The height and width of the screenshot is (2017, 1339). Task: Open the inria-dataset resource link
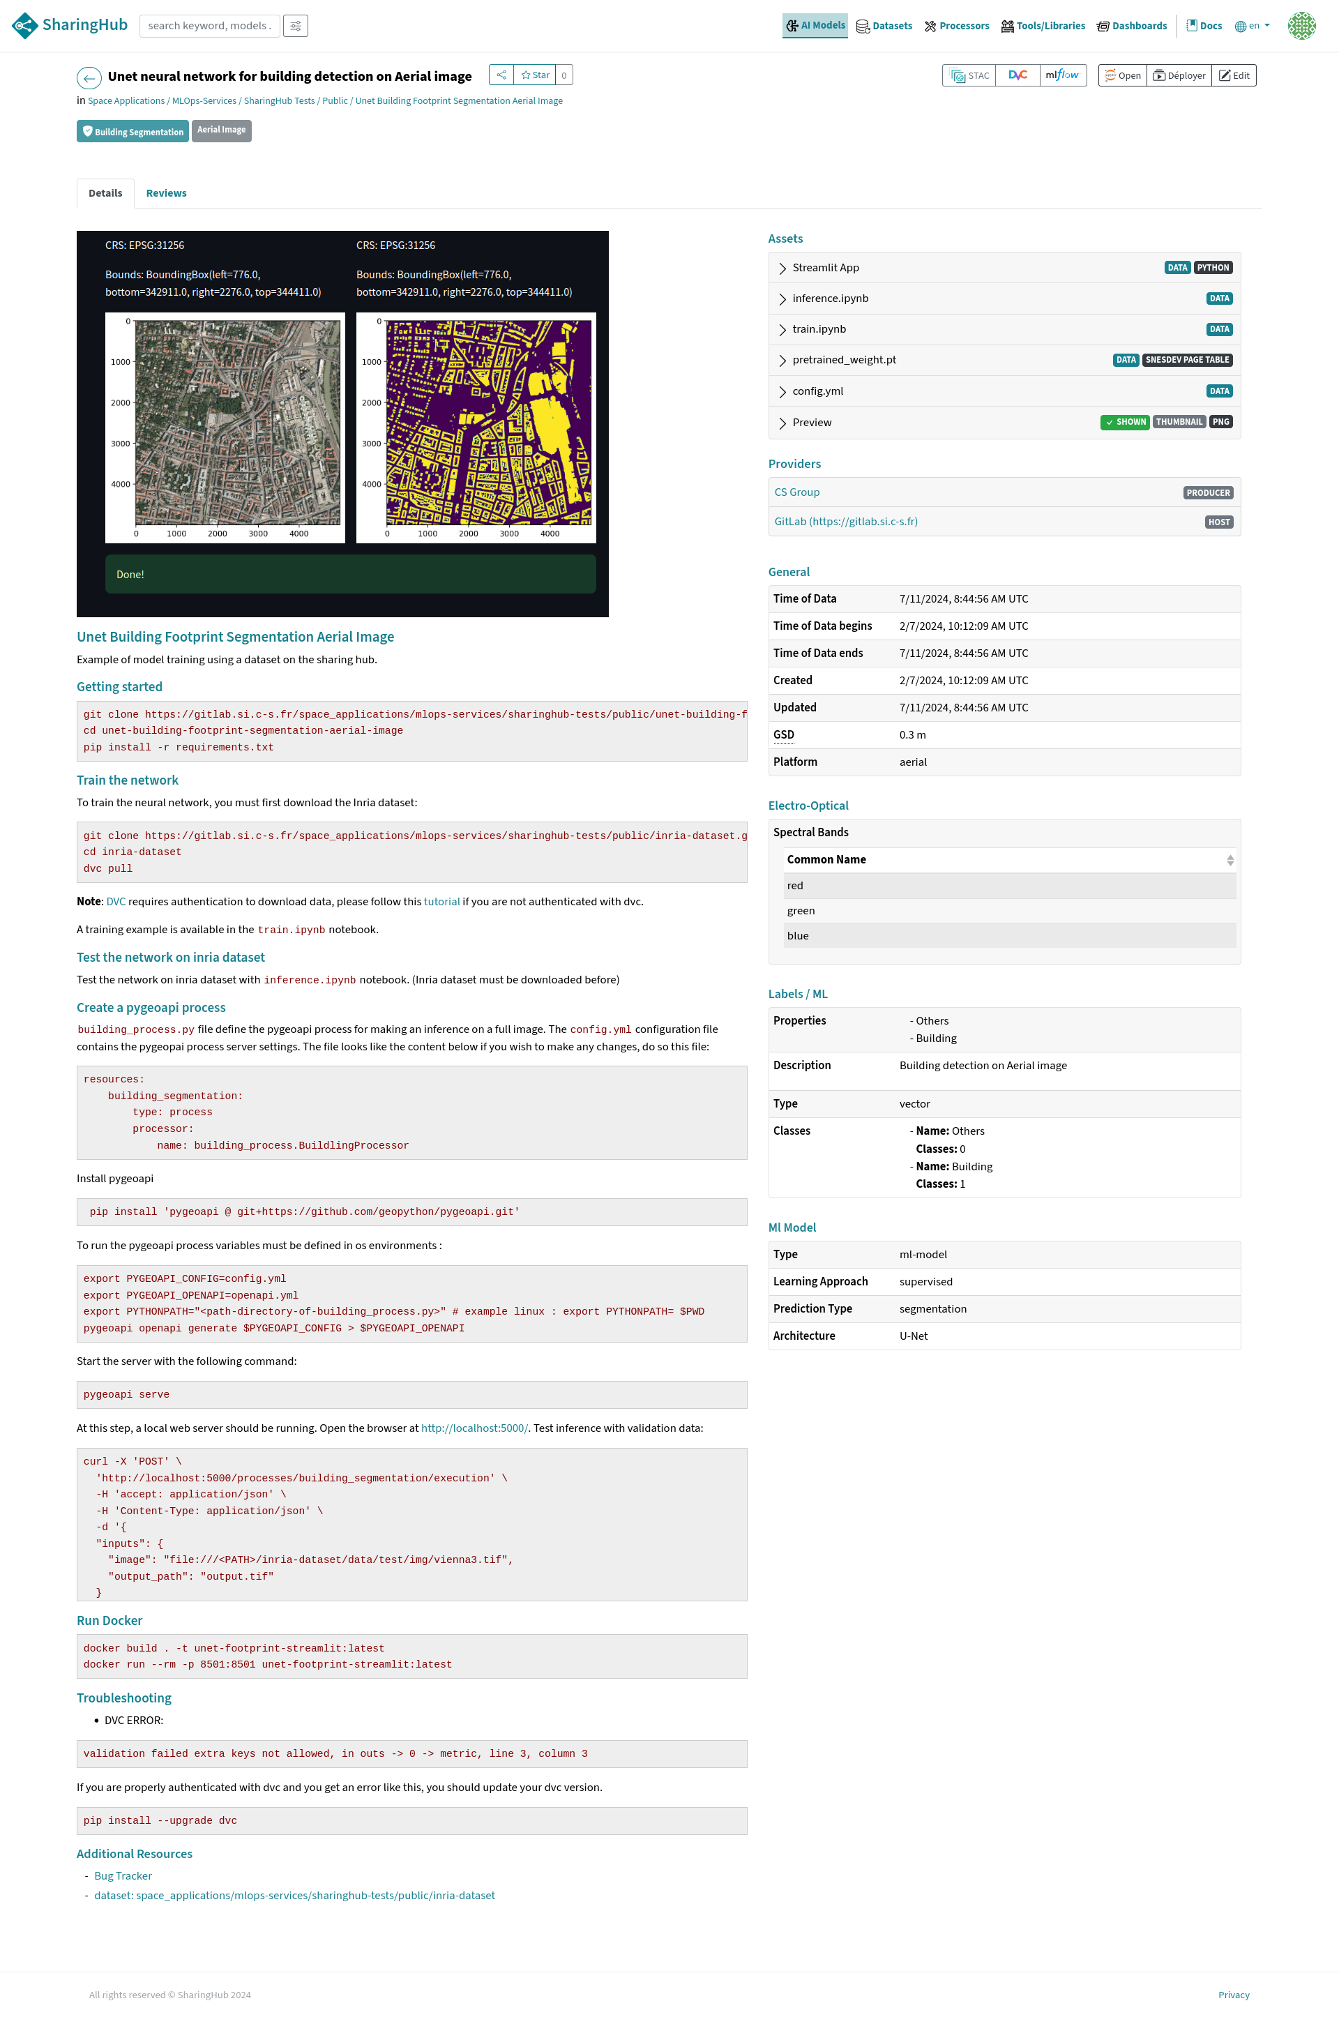[x=294, y=1895]
